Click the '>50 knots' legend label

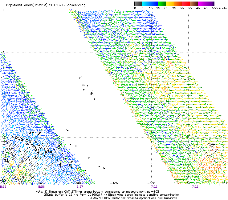(219, 8)
